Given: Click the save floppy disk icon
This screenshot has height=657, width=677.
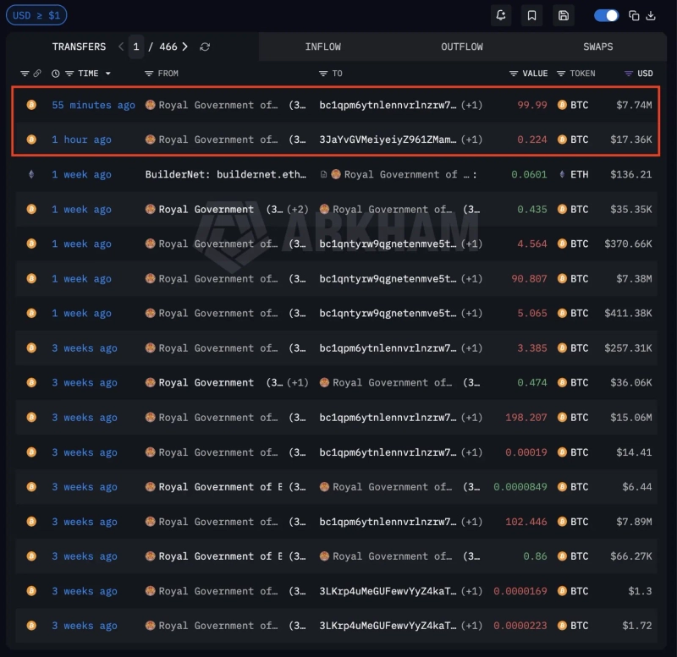Looking at the screenshot, I should [x=564, y=15].
